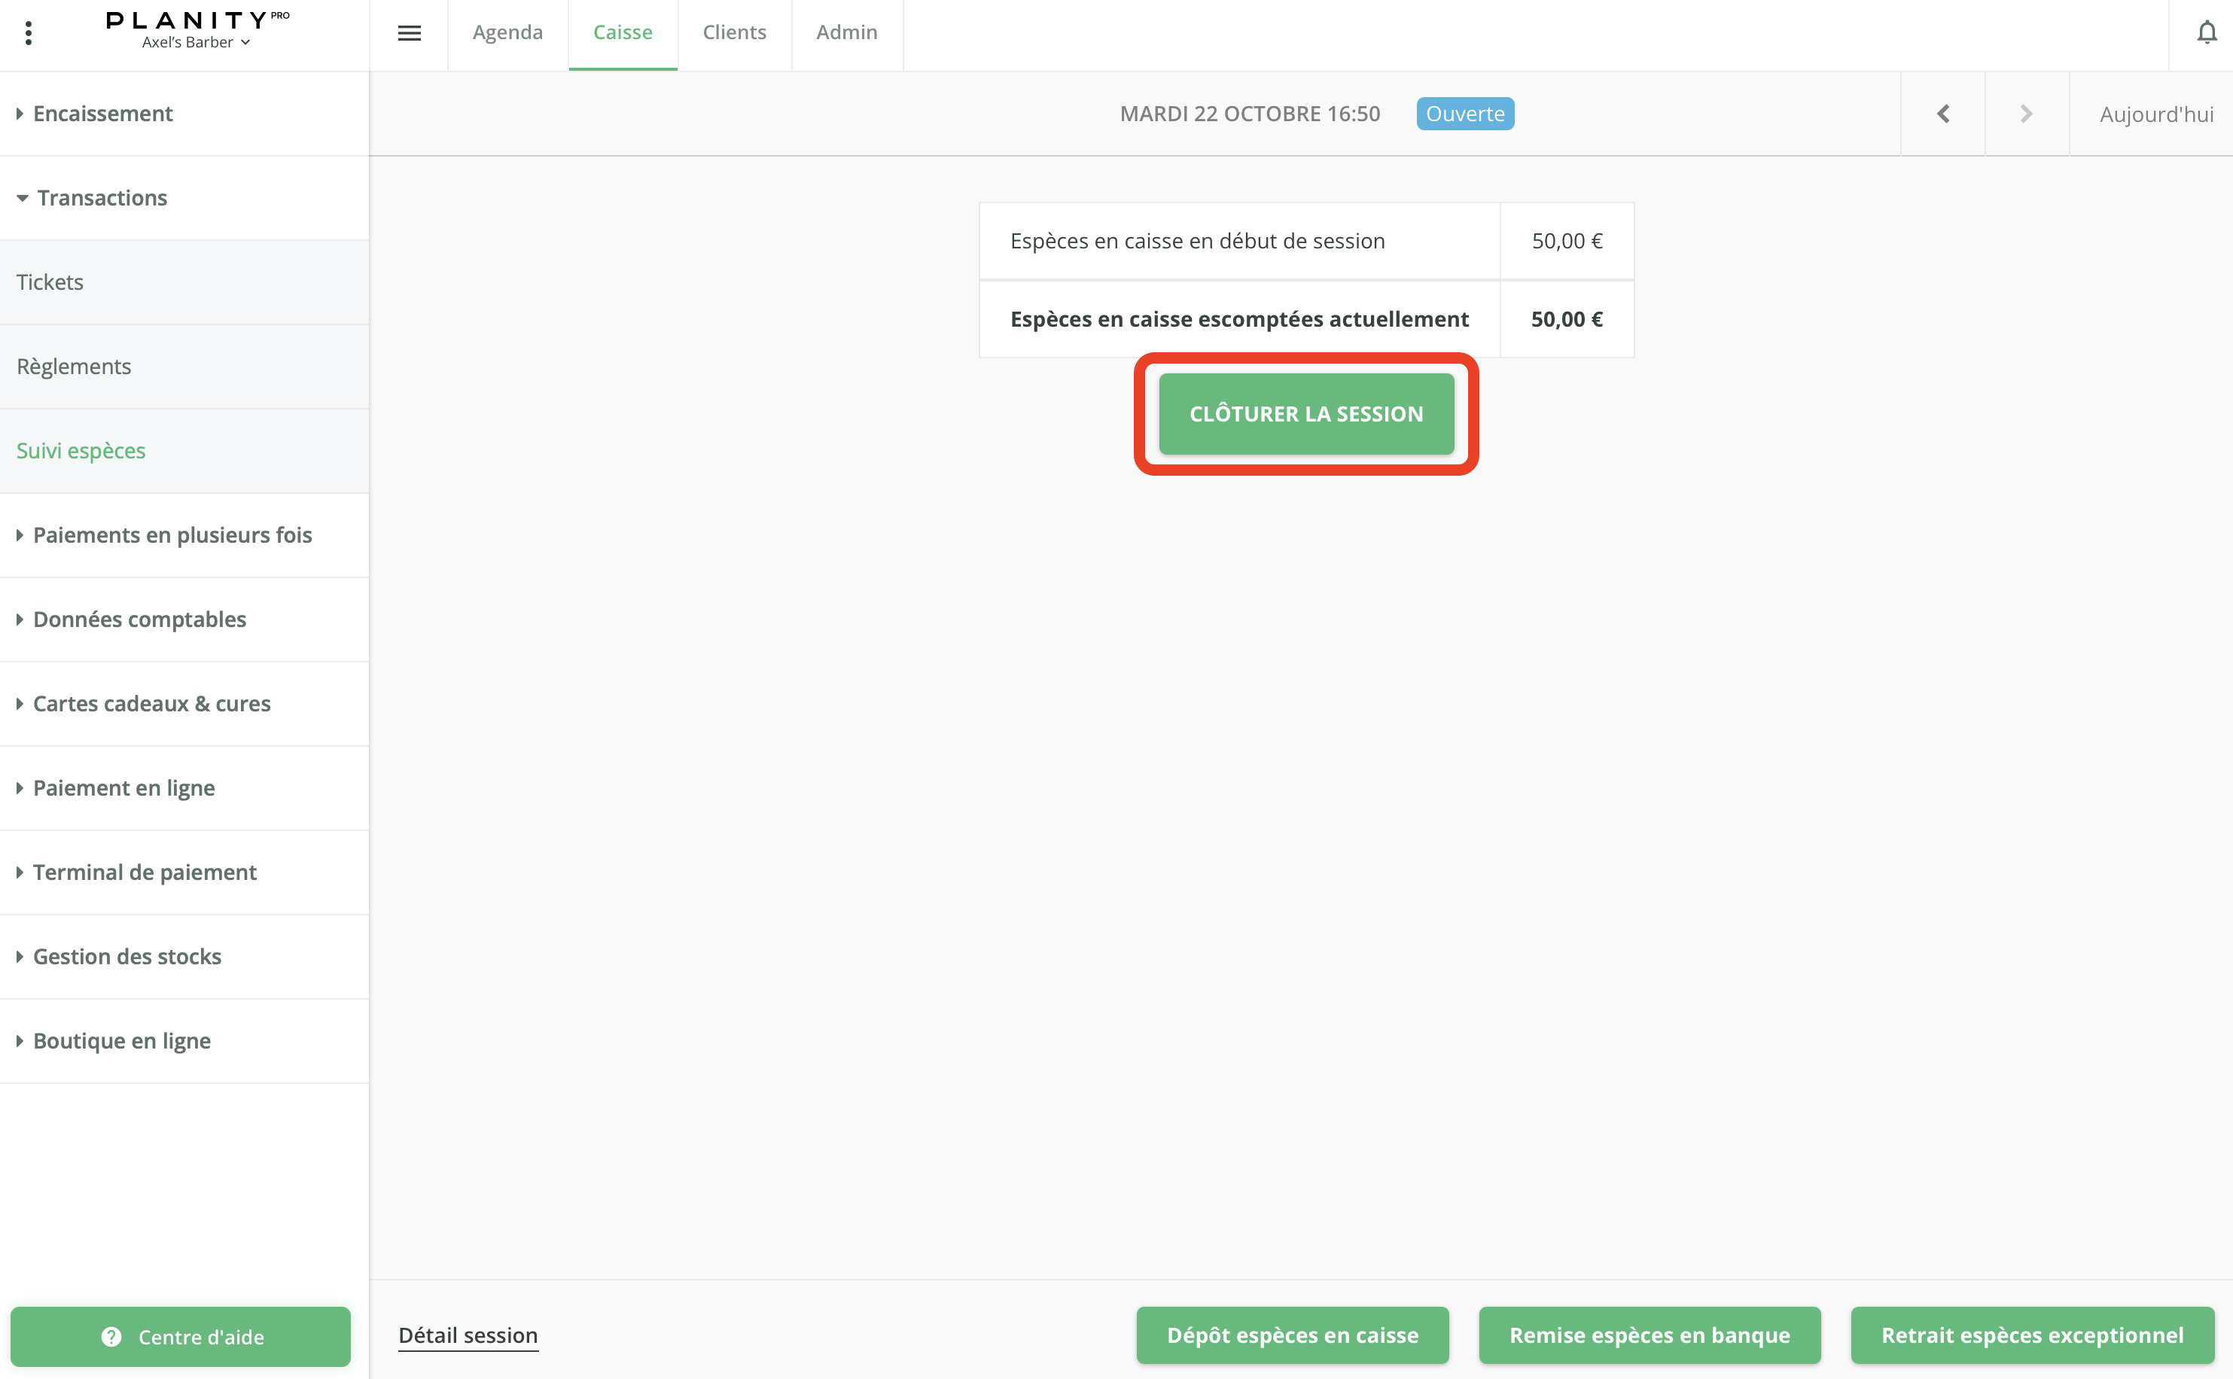Switch to the Agenda tab
Viewport: 2233px width, 1379px height.
click(x=507, y=33)
